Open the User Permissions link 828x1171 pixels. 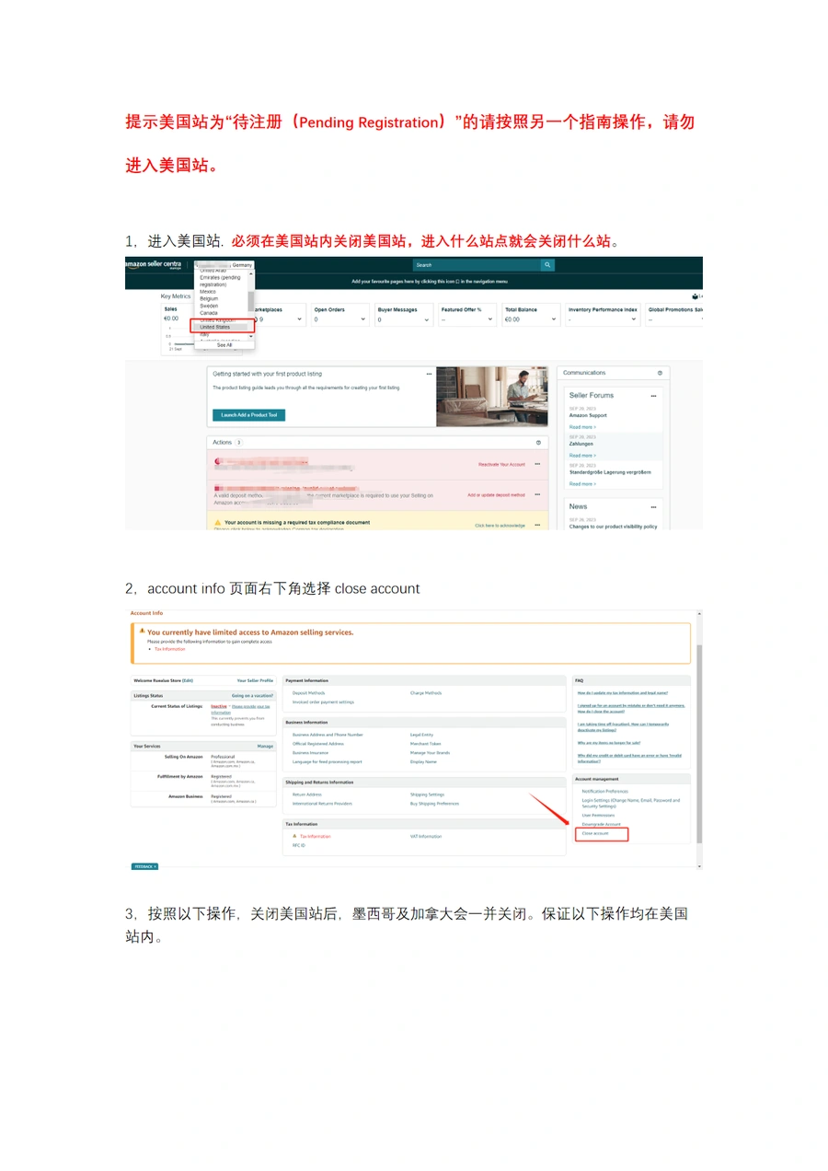599,815
